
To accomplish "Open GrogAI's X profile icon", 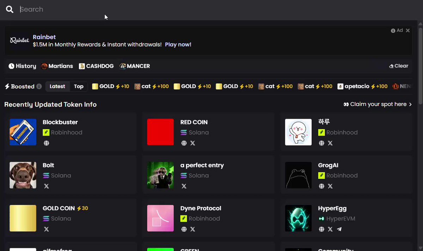I will (330, 186).
